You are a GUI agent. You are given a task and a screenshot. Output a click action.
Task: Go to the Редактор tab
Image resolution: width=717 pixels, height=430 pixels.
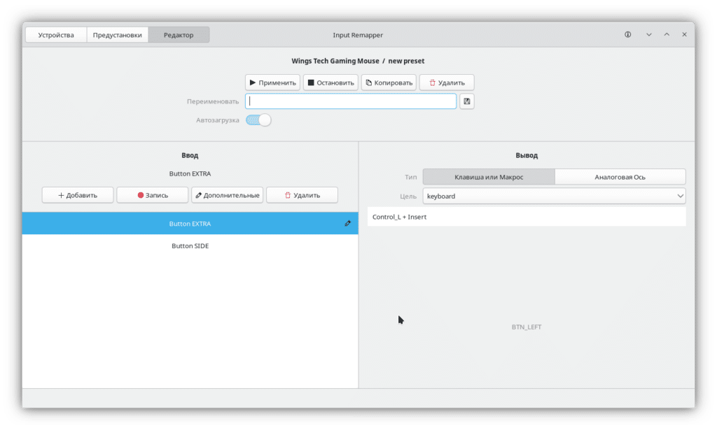tap(179, 35)
